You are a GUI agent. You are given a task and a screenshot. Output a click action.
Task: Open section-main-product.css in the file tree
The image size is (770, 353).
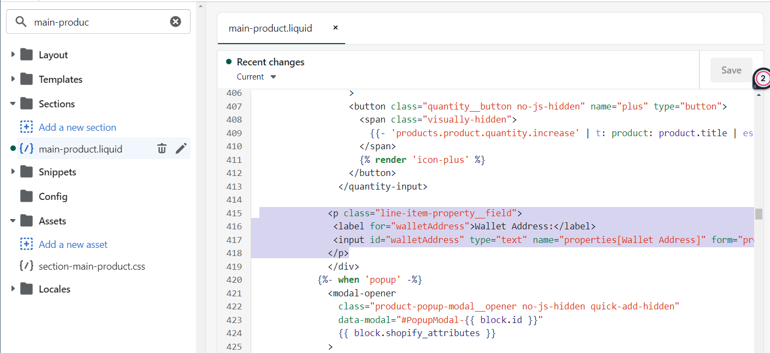tap(92, 266)
